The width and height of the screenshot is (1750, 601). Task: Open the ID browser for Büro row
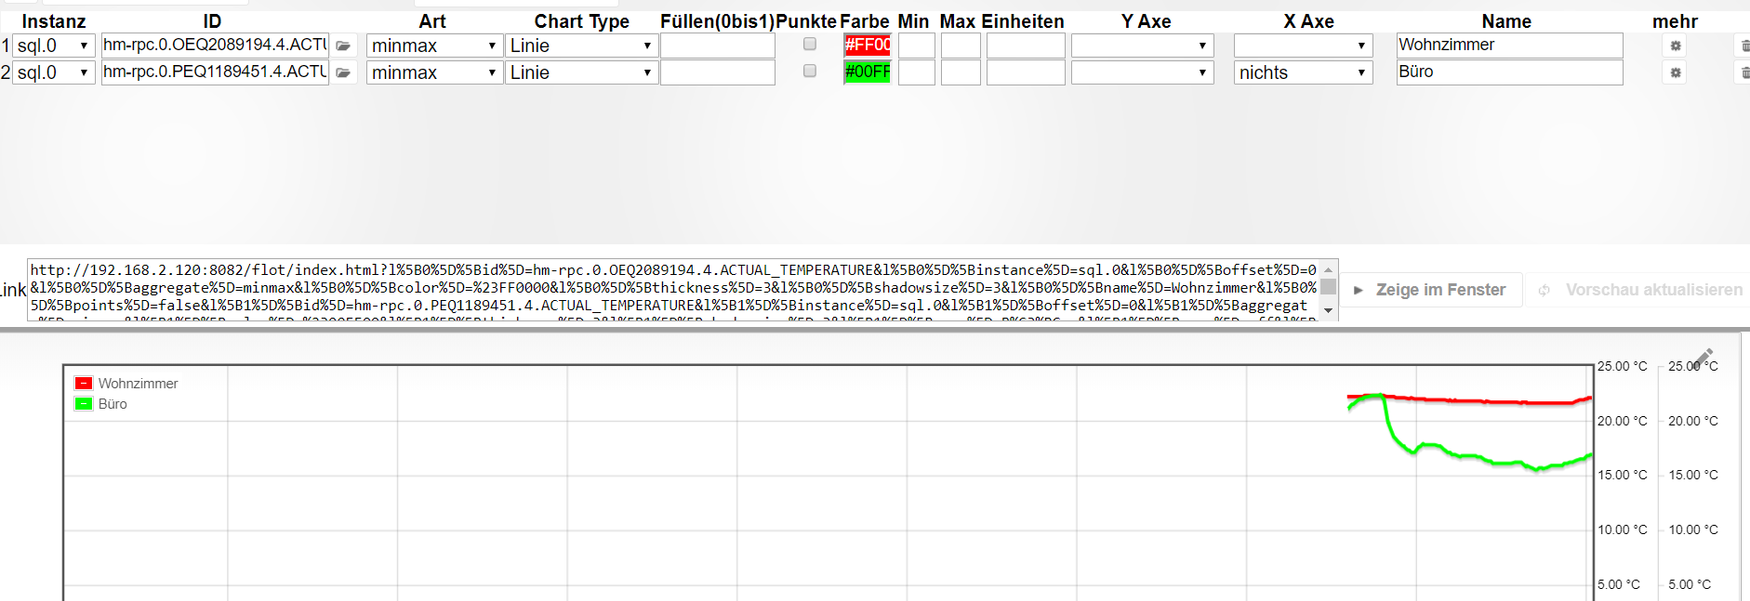tap(344, 72)
